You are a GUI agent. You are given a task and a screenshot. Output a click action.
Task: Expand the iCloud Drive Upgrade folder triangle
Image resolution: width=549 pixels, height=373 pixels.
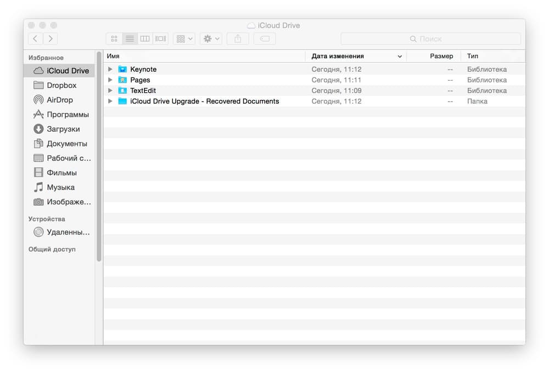click(110, 101)
